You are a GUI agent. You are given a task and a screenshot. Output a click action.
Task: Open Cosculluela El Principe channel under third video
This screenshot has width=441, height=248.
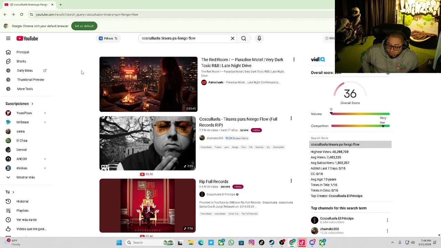click(221, 194)
